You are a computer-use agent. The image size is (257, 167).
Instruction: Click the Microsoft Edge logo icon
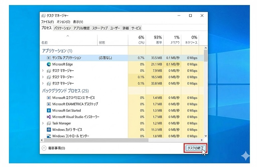[49, 64]
